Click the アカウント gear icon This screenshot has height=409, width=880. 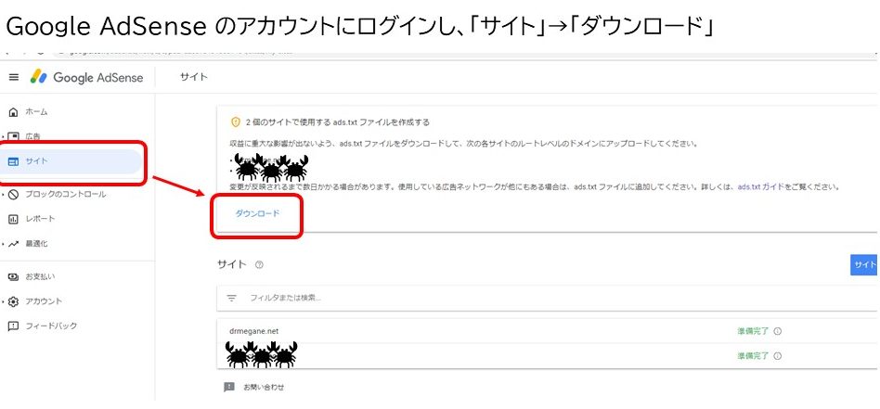(x=14, y=301)
